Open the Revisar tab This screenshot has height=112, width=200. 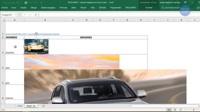point(83,7)
